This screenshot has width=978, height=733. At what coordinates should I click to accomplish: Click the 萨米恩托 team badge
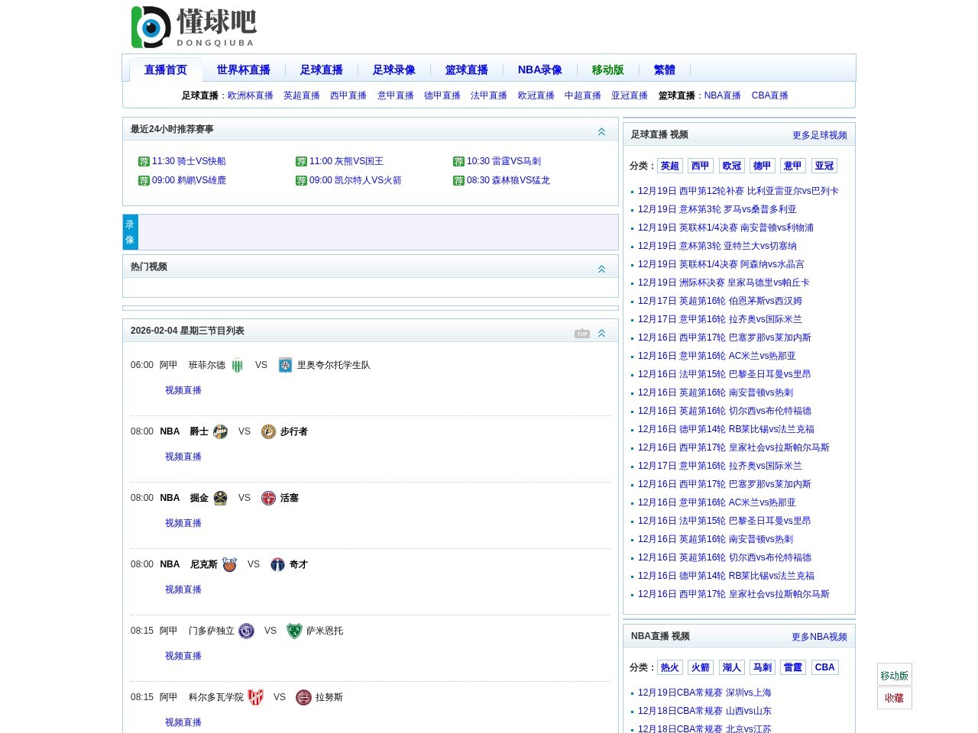click(x=294, y=631)
